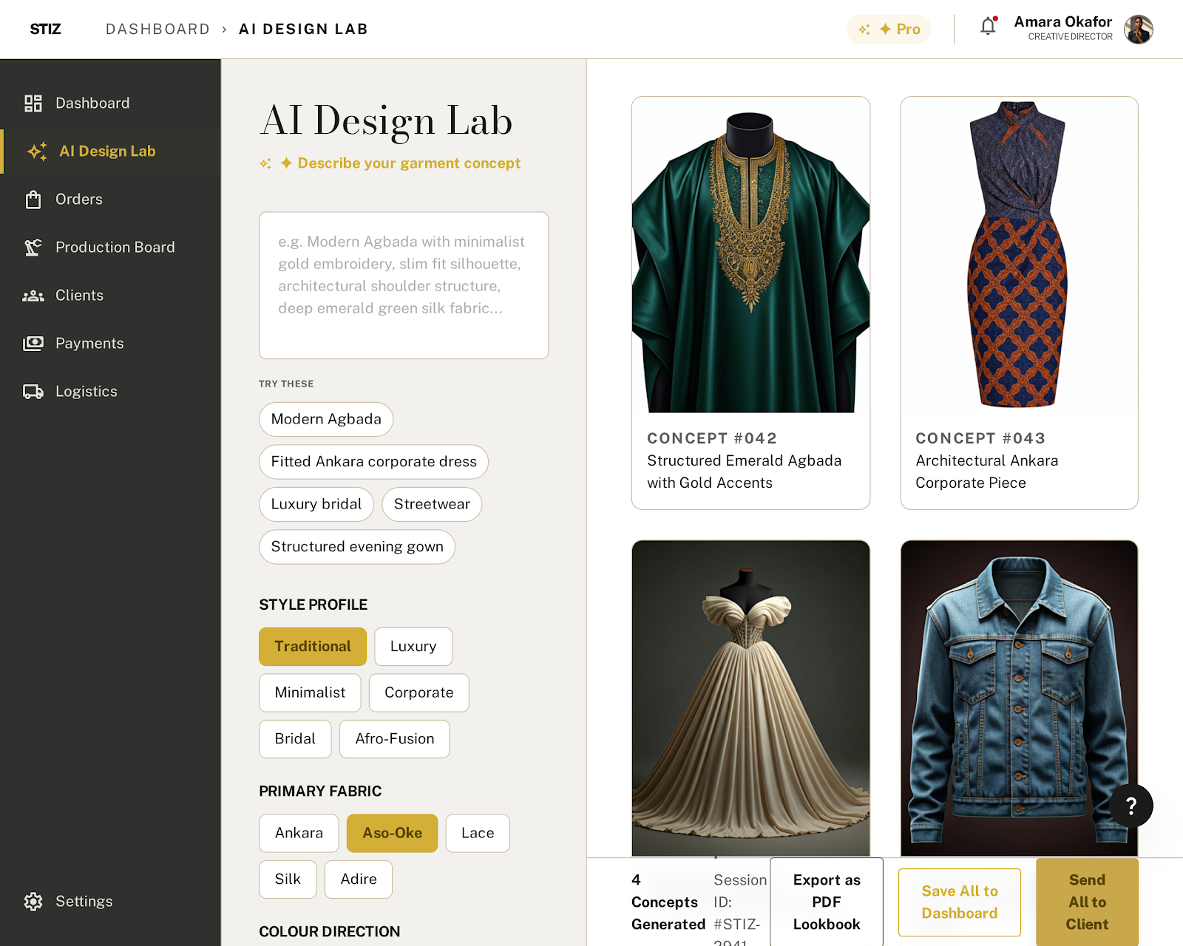Go to Orders in the sidebar

click(110, 200)
